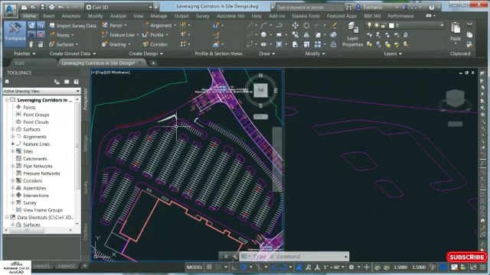The height and width of the screenshot is (275, 490).
Task: Expand the Surfaces dropdown in ribbon
Action: coord(77,44)
